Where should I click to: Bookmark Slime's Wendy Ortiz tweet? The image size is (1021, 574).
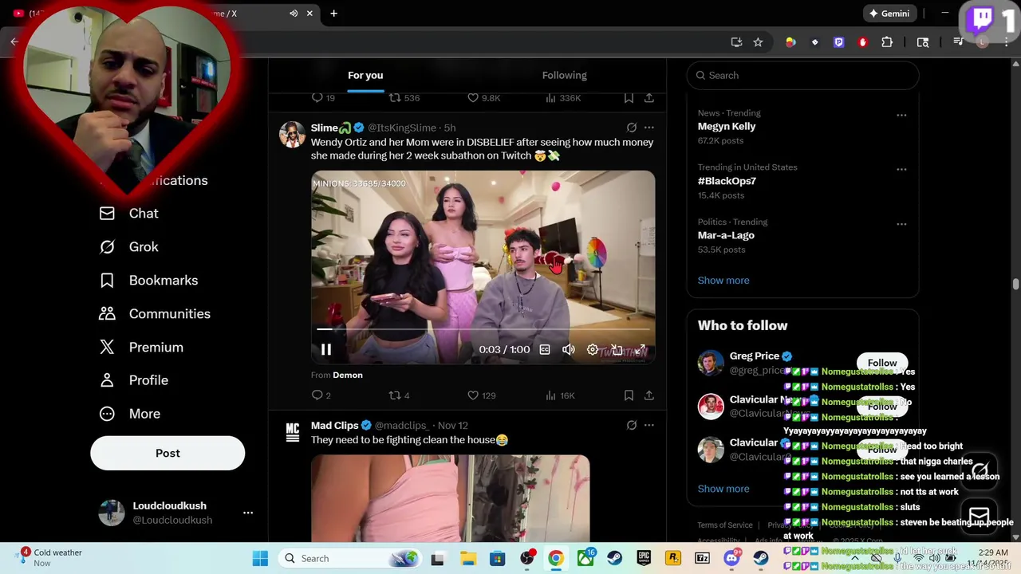(x=629, y=395)
